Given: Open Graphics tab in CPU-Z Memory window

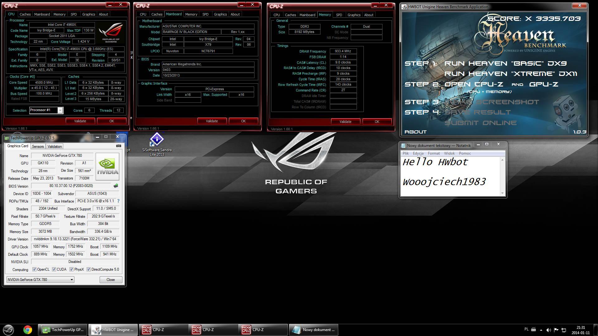Looking at the screenshot, I should click(x=354, y=15).
